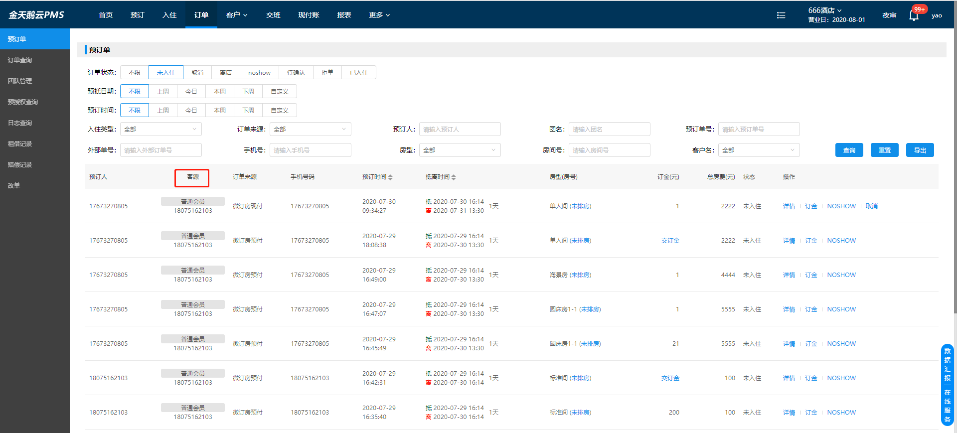This screenshot has height=433, width=957.
Task: Switch to the 订单 tab
Action: (x=201, y=15)
